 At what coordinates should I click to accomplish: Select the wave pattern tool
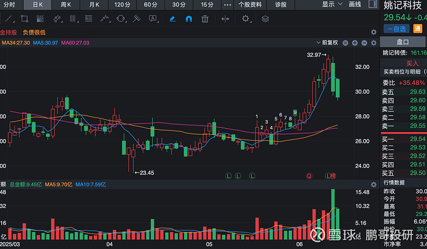click(x=105, y=19)
